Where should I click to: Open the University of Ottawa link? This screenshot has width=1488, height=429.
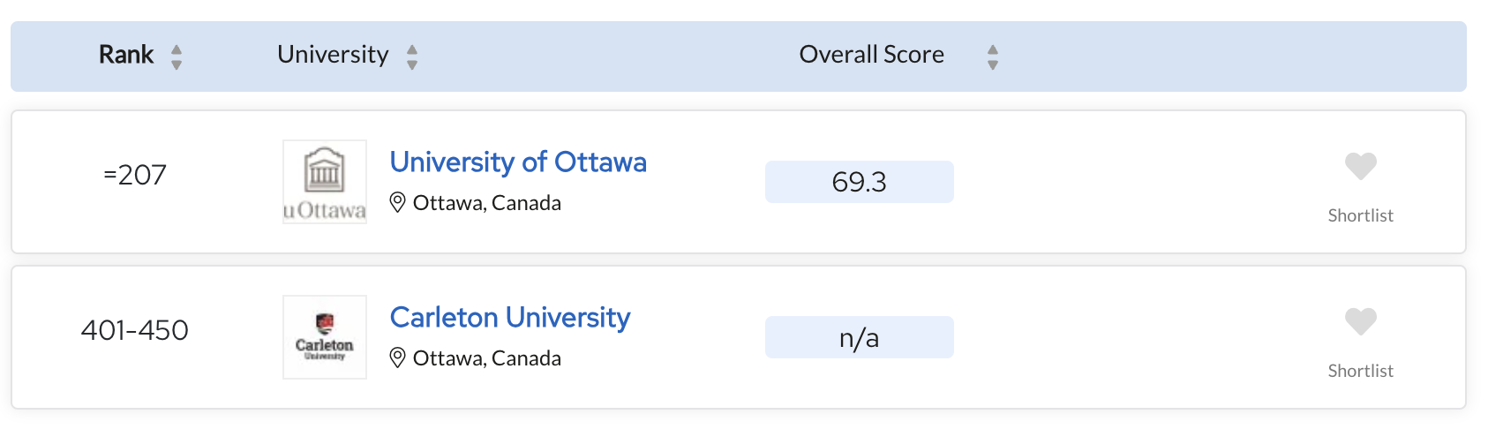pyautogui.click(x=518, y=162)
